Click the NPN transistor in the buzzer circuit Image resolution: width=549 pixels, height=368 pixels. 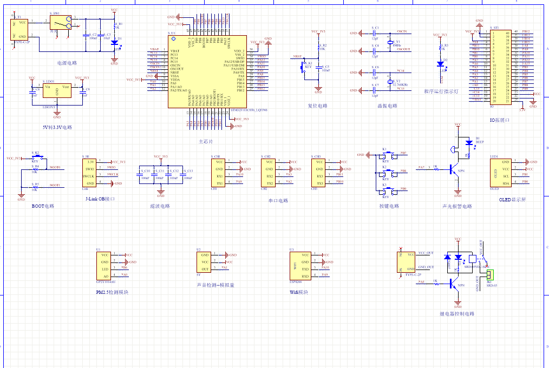pyautogui.click(x=454, y=169)
